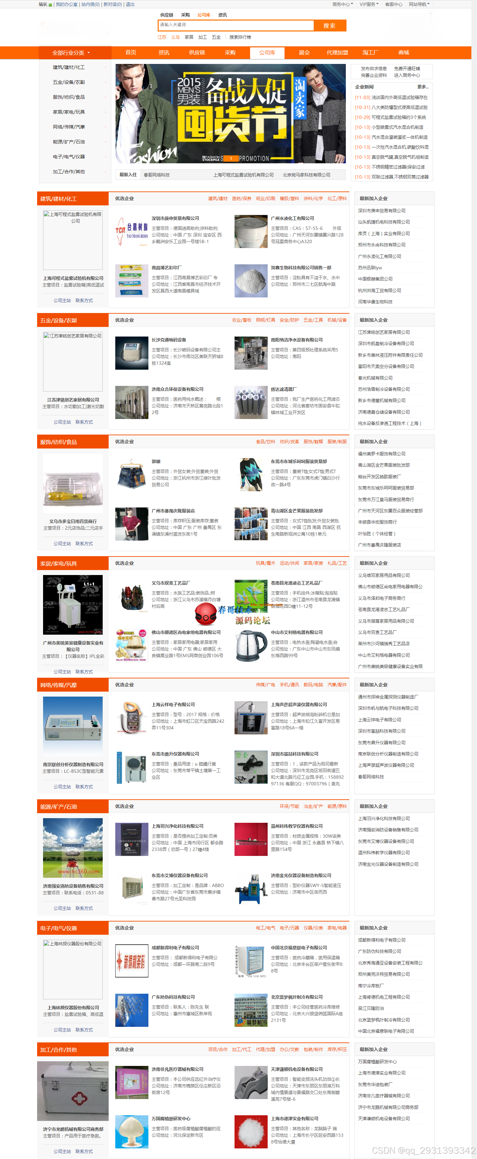
Task: Open 汕头凯捷机电科技有限公司 in 最新加入企业
Action: point(384,222)
